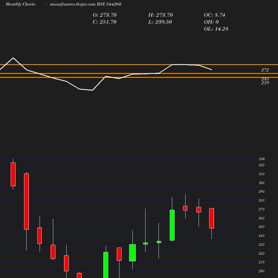Image resolution: width=278 pixels, height=278 pixels.
Task: Click the "OC: 8.74" reading
Action: pos(215,15)
